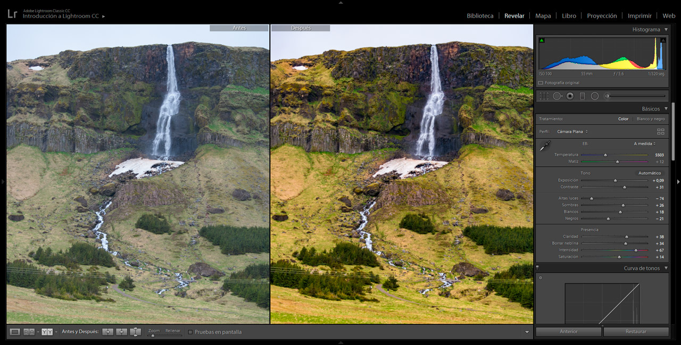This screenshot has width=681, height=345.
Task: Select the radial filter tool
Action: tap(595, 96)
